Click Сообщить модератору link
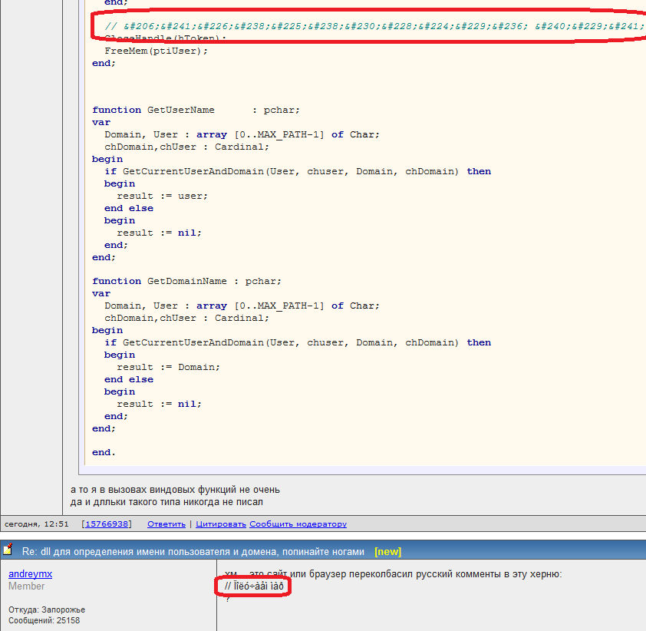This screenshot has height=631, width=646. pyautogui.click(x=298, y=524)
